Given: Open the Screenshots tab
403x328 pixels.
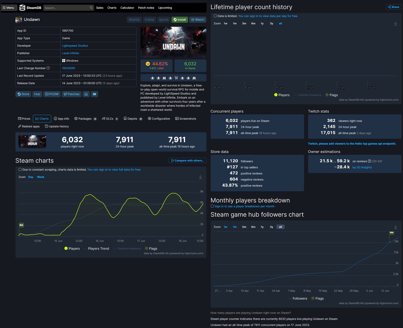Looking at the screenshot, I should click(186, 119).
